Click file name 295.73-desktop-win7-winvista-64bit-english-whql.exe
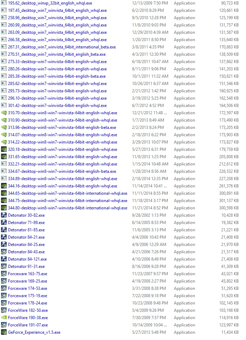Viewport: 246px width, 340px height. tap(57, 91)
